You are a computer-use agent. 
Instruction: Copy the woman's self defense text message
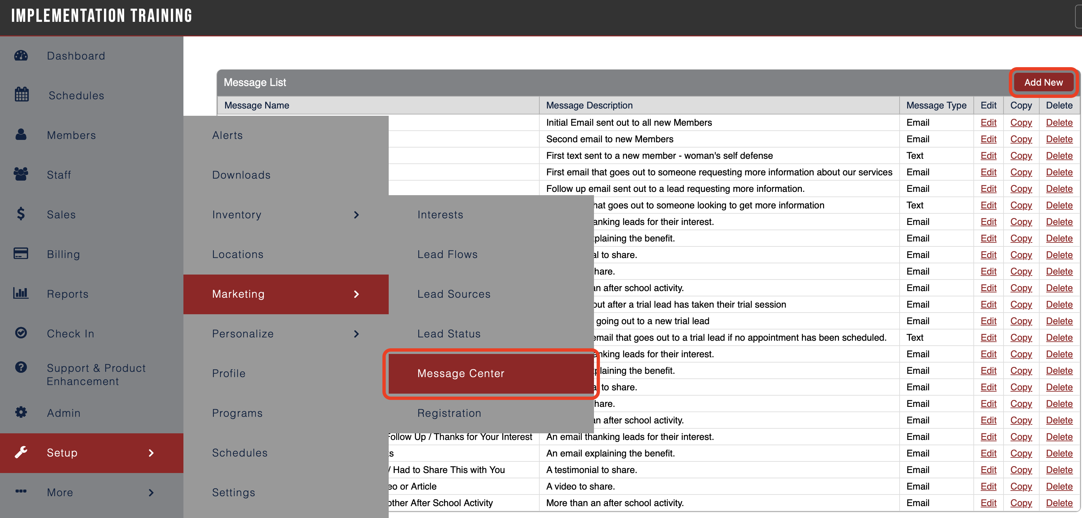point(1021,156)
